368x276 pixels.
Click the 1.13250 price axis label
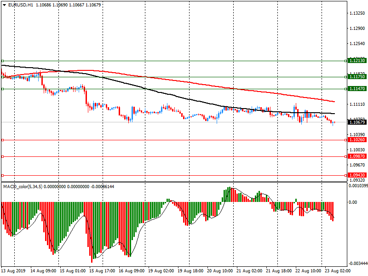click(x=357, y=13)
